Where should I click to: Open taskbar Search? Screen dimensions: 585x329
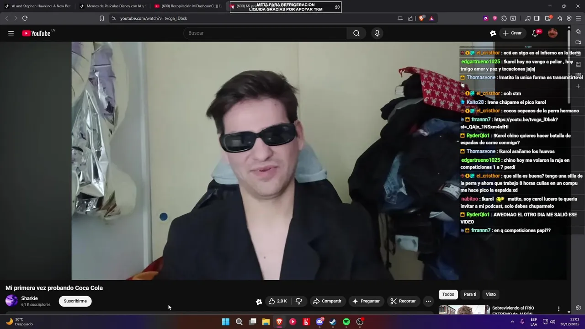point(239,322)
